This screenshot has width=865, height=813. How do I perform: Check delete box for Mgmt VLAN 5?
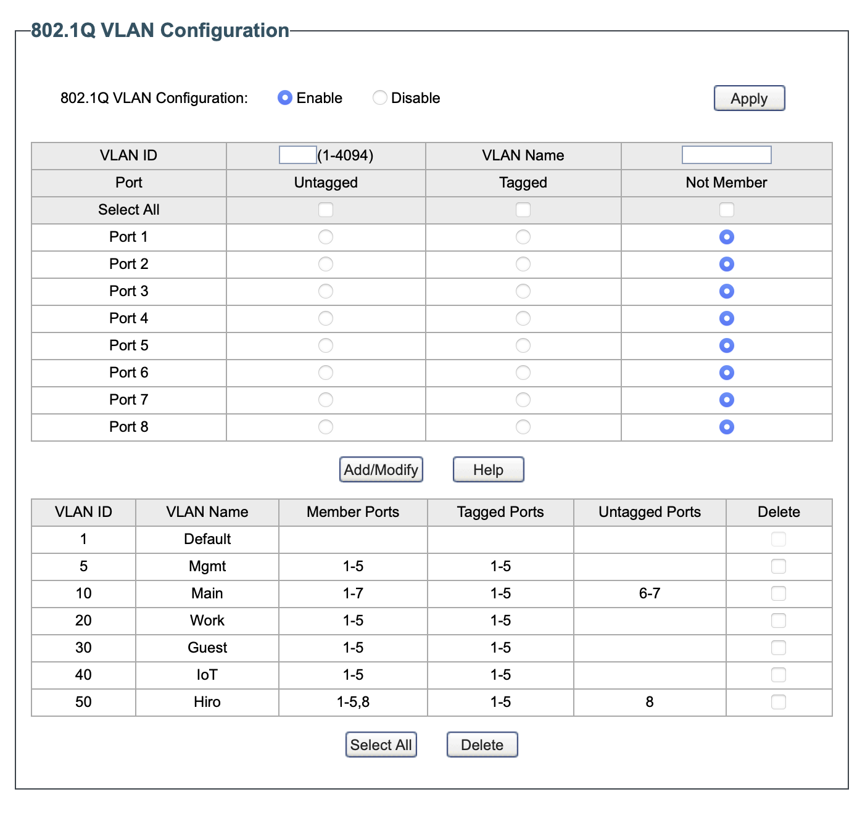779,566
